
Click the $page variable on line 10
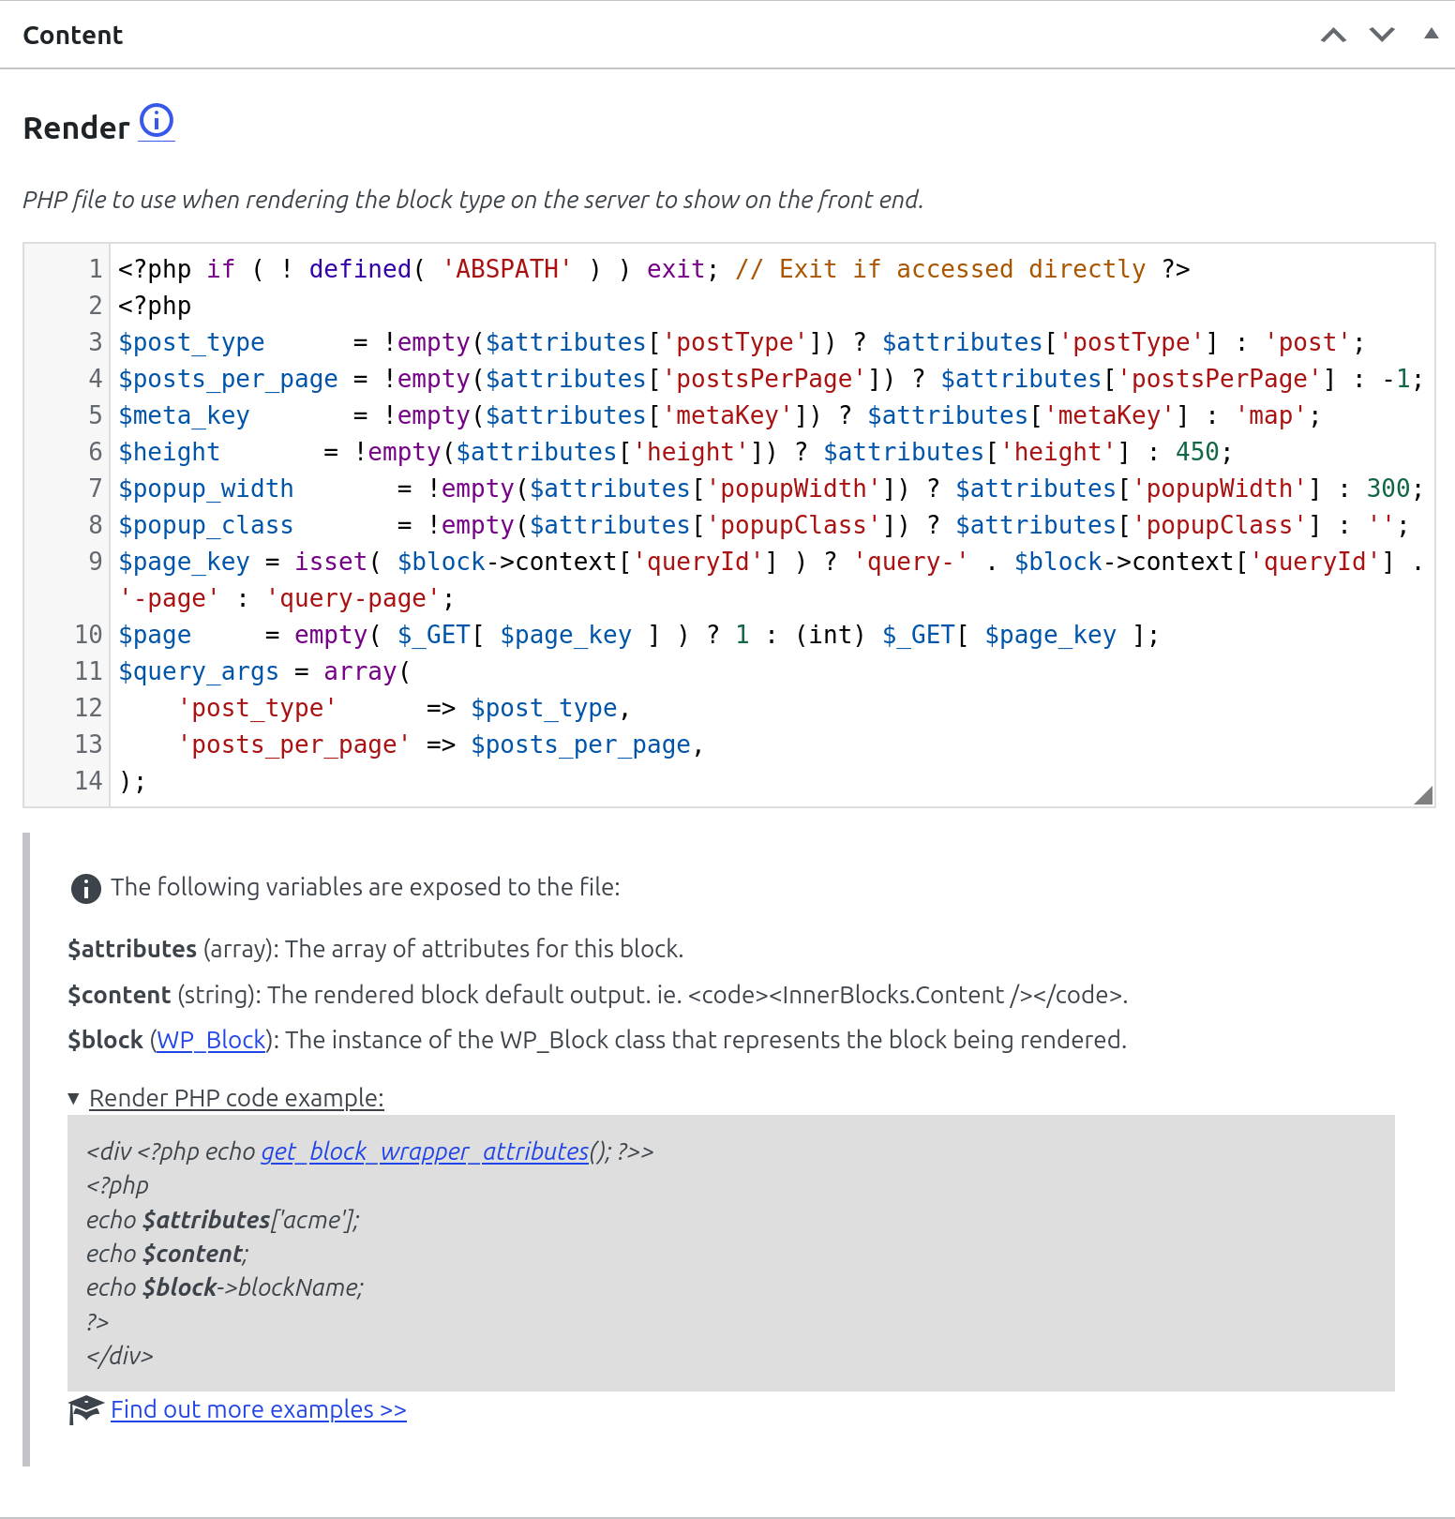155,635
